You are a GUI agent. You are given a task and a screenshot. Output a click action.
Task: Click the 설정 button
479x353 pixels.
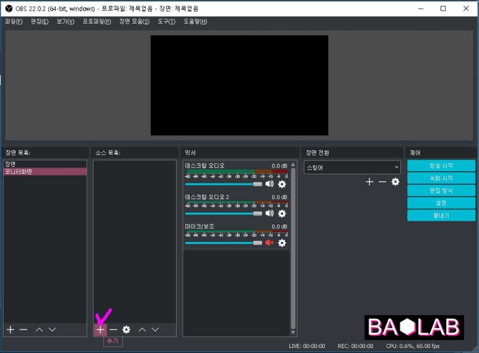tap(441, 203)
